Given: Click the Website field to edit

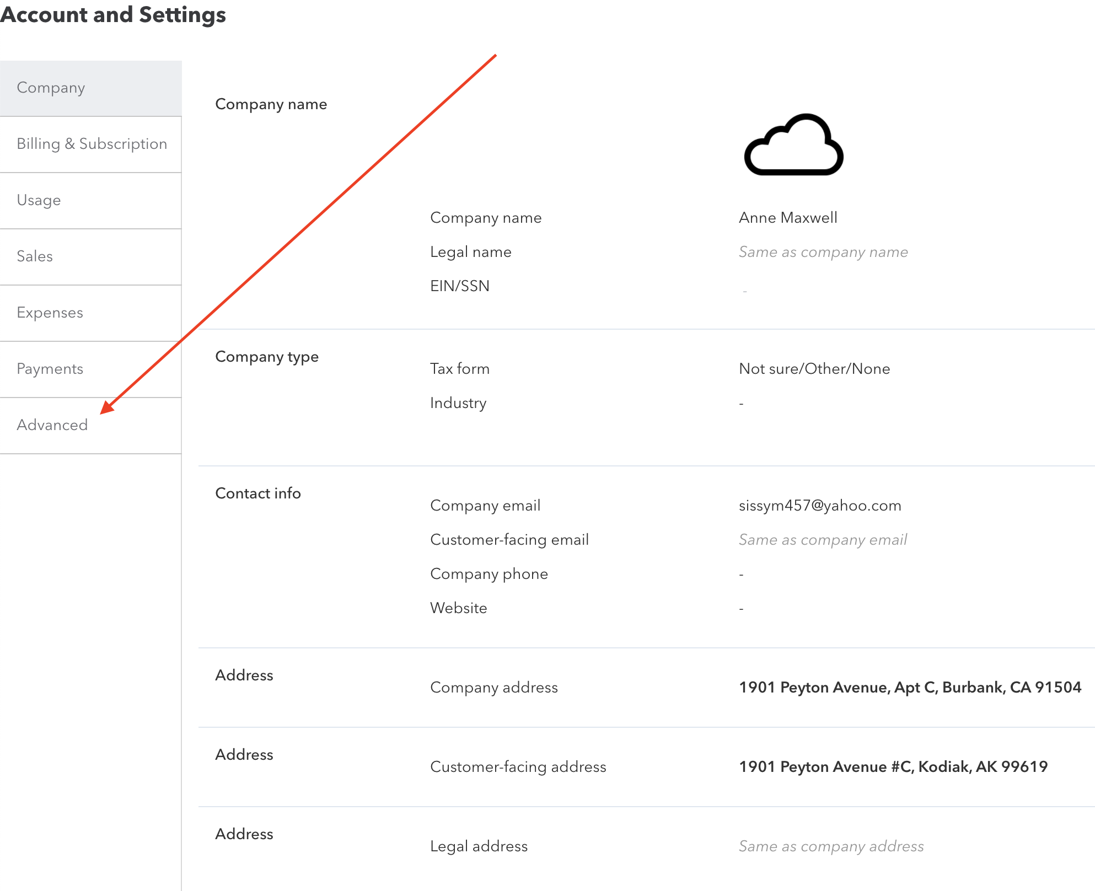Looking at the screenshot, I should coord(741,608).
